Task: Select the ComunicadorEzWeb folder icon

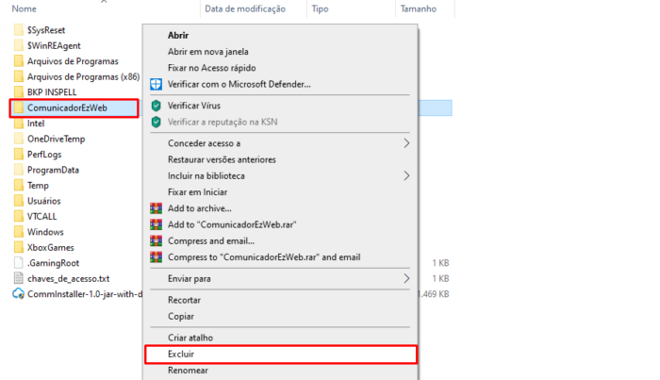Action: 19,108
